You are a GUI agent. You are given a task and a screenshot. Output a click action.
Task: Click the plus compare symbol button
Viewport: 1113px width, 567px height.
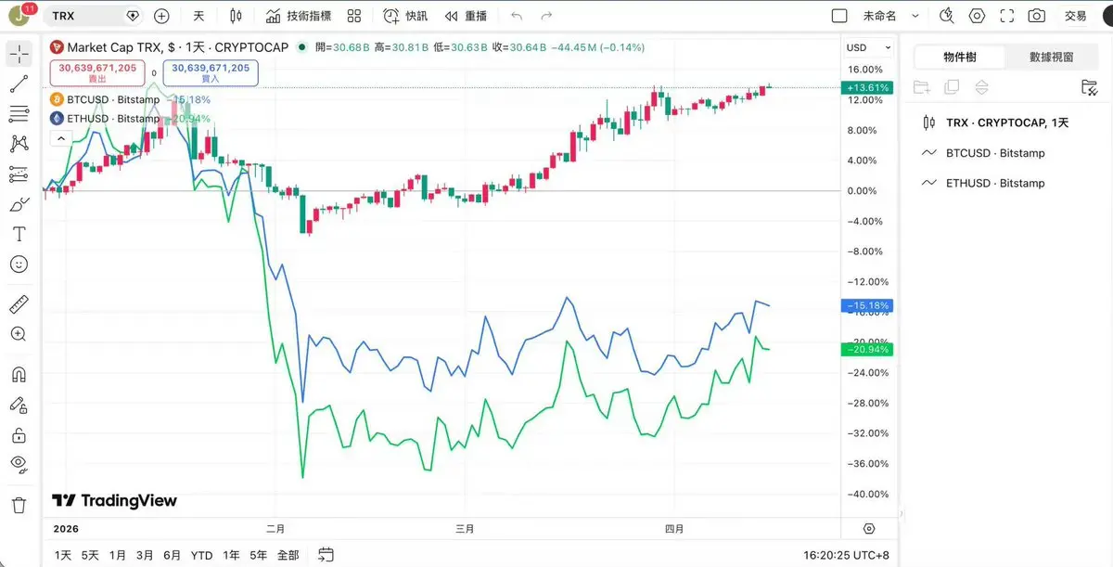[161, 16]
